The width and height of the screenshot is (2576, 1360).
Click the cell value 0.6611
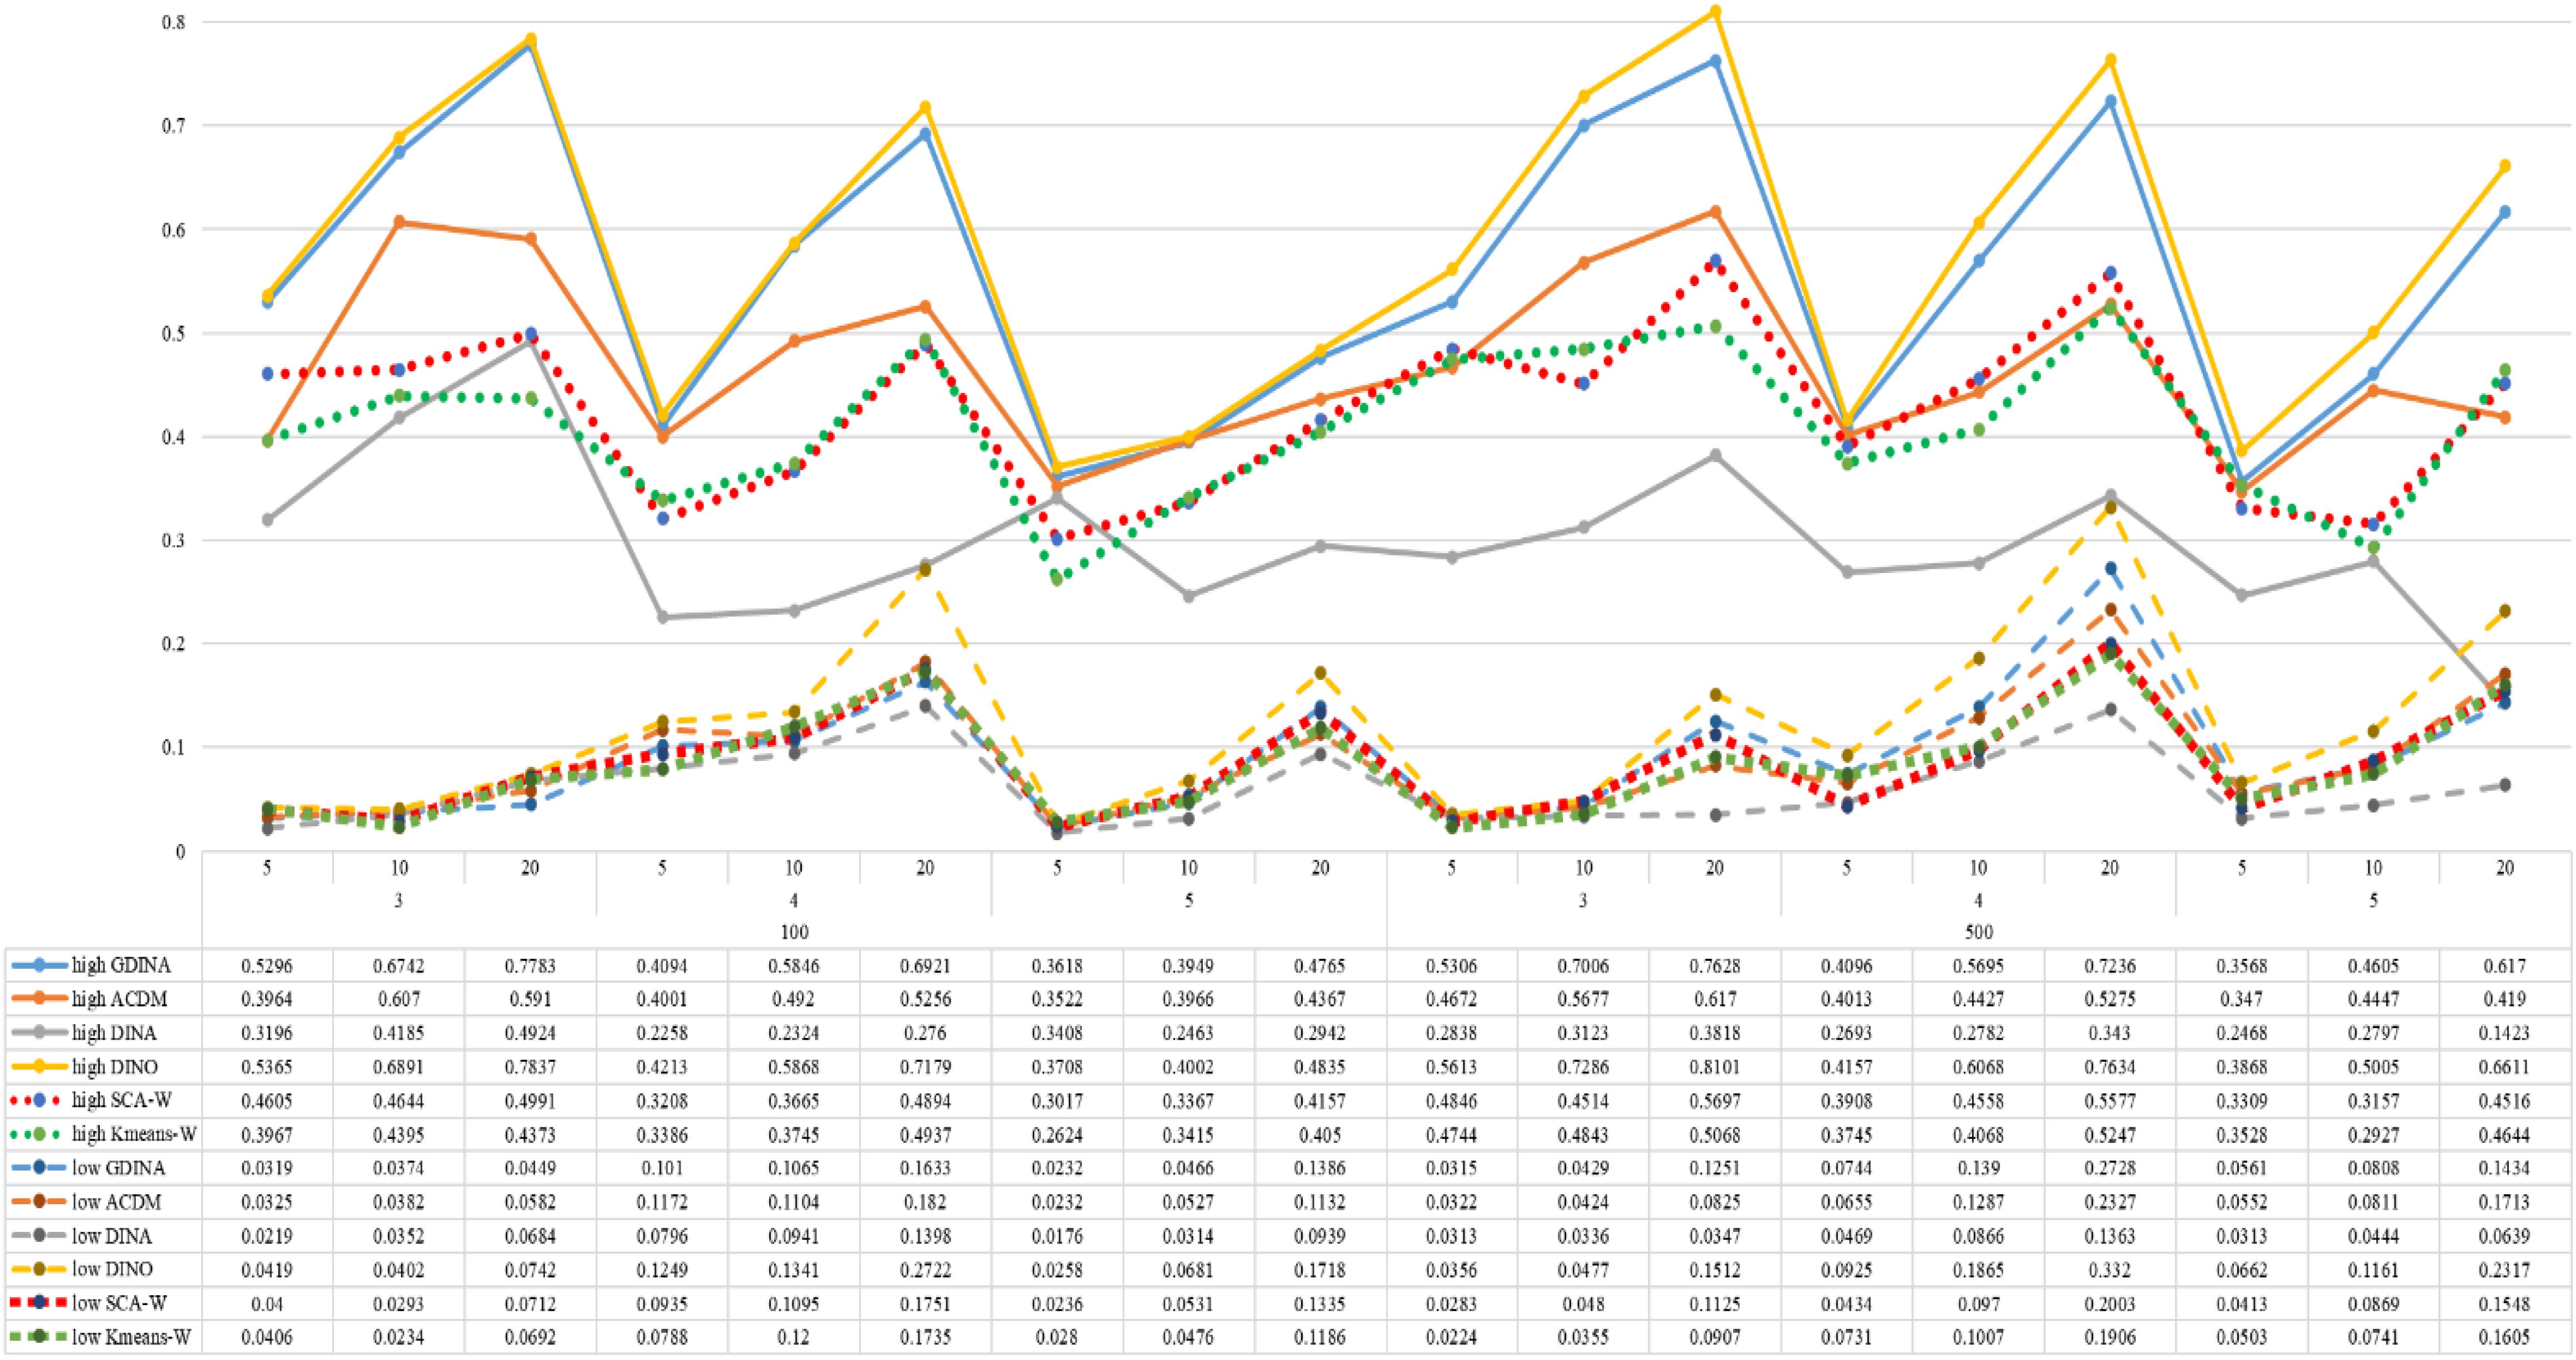click(2505, 1067)
